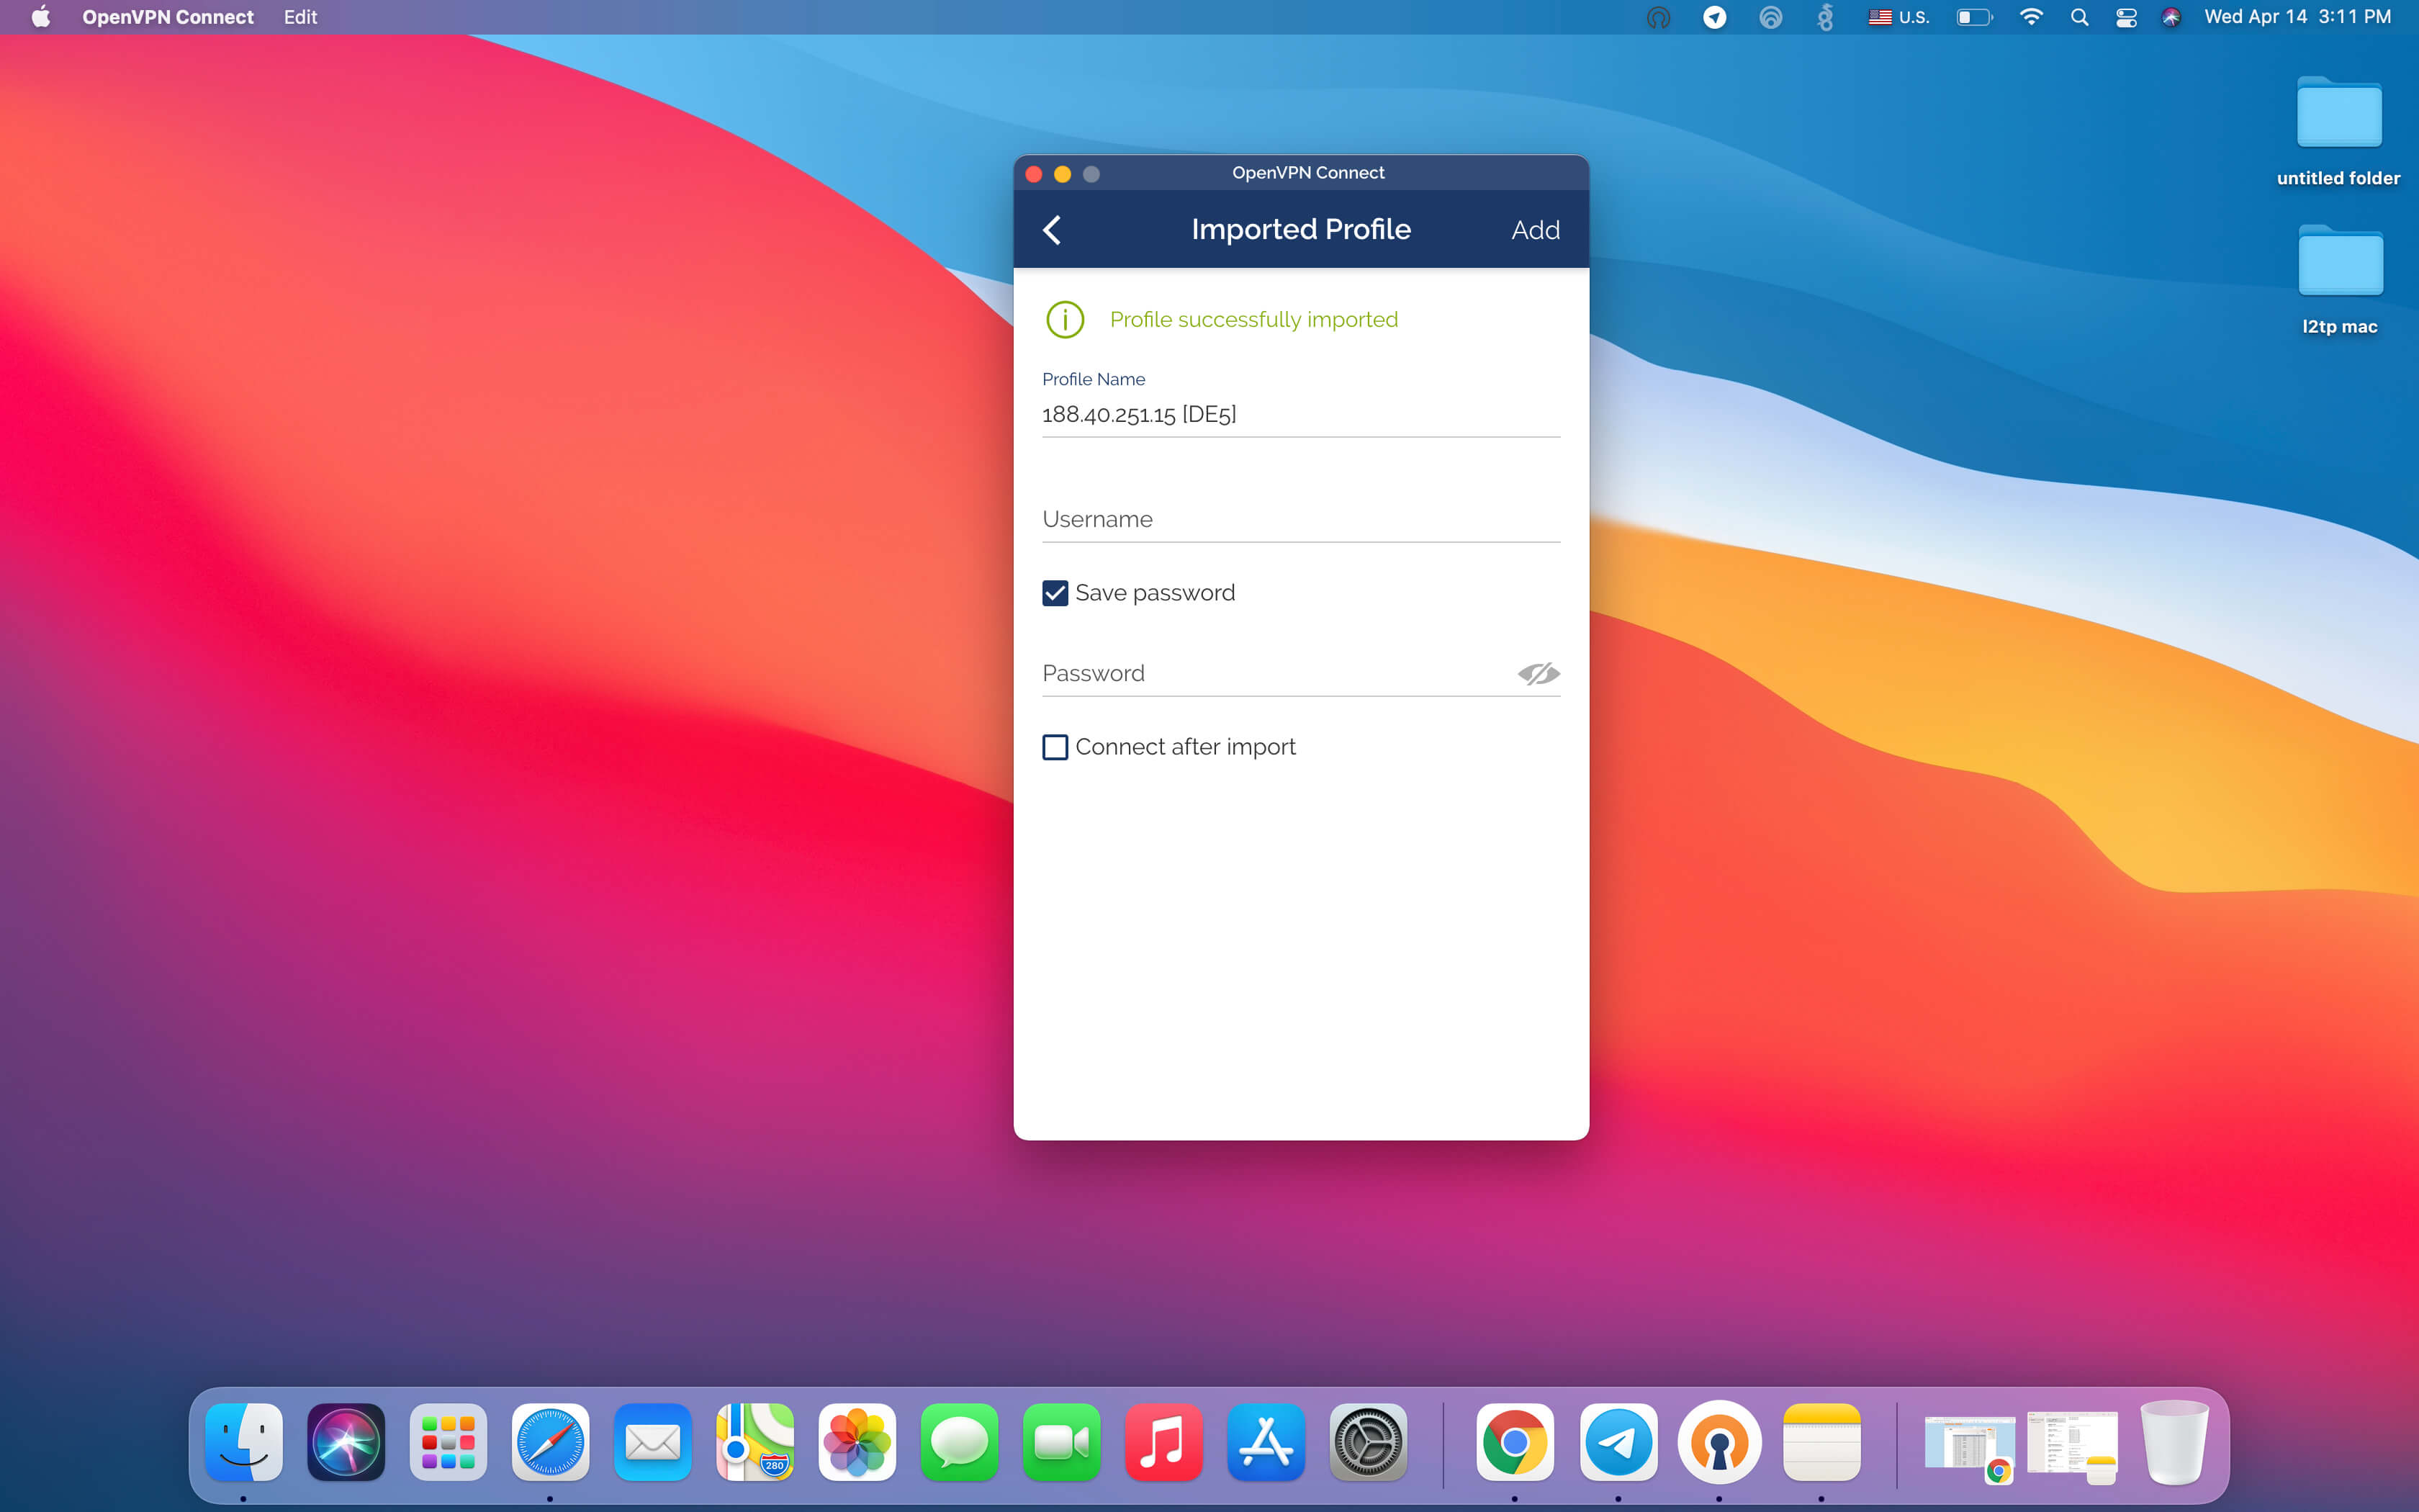
Task: Open the Edit menu
Action: pyautogui.click(x=300, y=17)
